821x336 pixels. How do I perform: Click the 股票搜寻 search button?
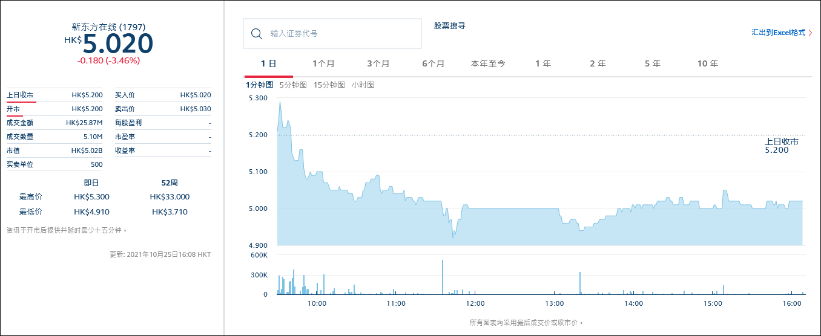tap(449, 26)
